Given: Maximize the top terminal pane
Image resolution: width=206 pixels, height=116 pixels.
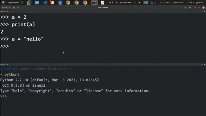Looking at the screenshot, I should pyautogui.click(x=202, y=12).
